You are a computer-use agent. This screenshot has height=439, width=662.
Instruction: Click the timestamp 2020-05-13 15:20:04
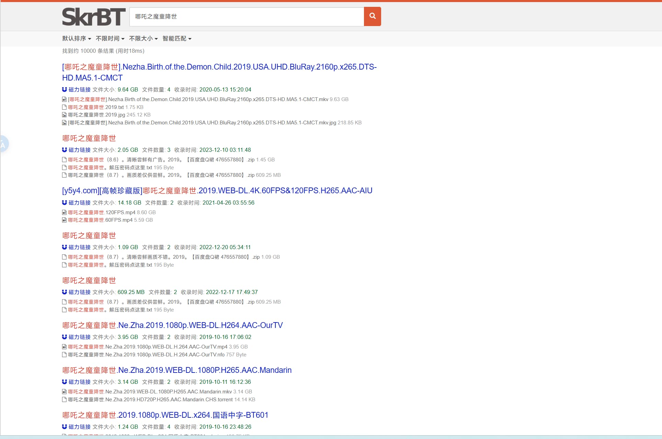click(225, 89)
